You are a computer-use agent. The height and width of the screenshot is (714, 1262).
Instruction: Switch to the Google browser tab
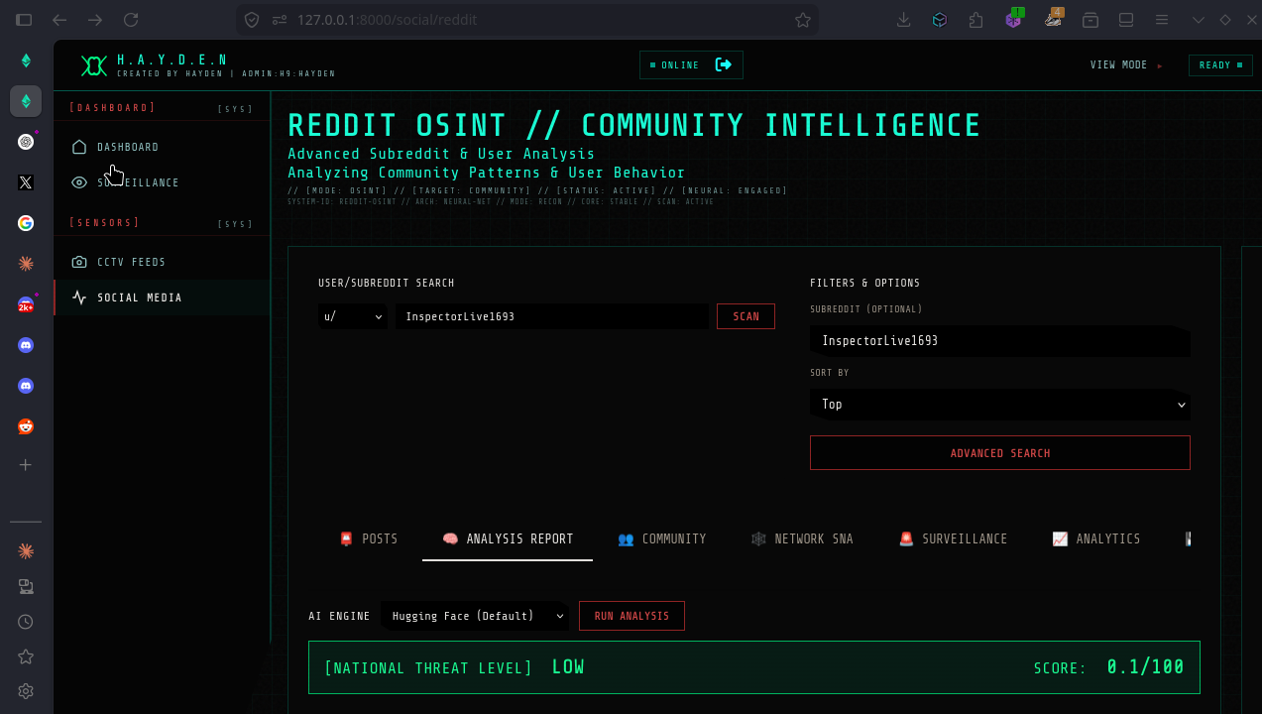26,223
